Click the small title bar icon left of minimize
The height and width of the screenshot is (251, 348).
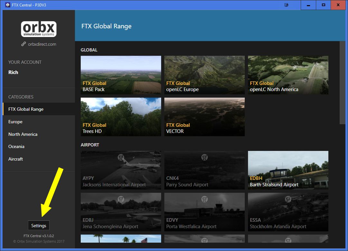coord(287,5)
